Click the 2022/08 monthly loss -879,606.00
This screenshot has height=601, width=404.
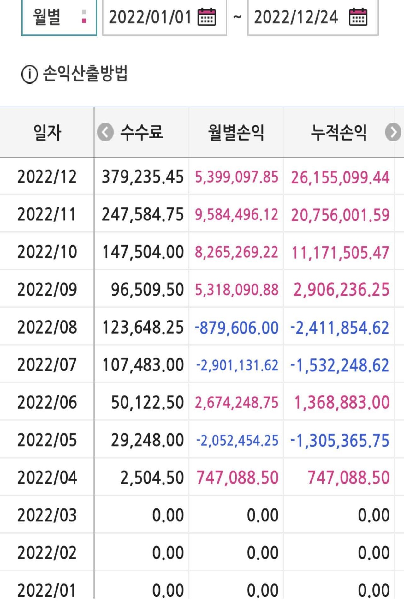tap(236, 327)
